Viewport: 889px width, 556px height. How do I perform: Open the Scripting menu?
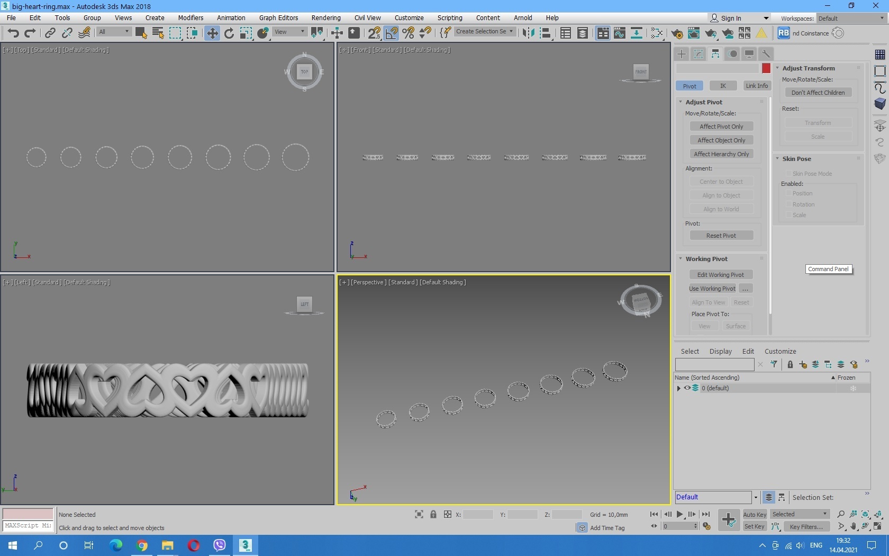pos(450,18)
